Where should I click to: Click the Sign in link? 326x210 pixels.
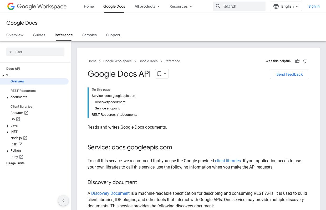point(314,6)
